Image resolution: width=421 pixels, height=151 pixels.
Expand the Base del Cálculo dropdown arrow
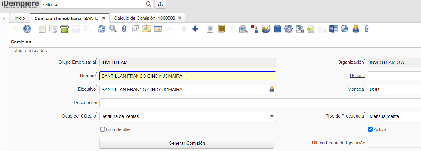(271, 116)
